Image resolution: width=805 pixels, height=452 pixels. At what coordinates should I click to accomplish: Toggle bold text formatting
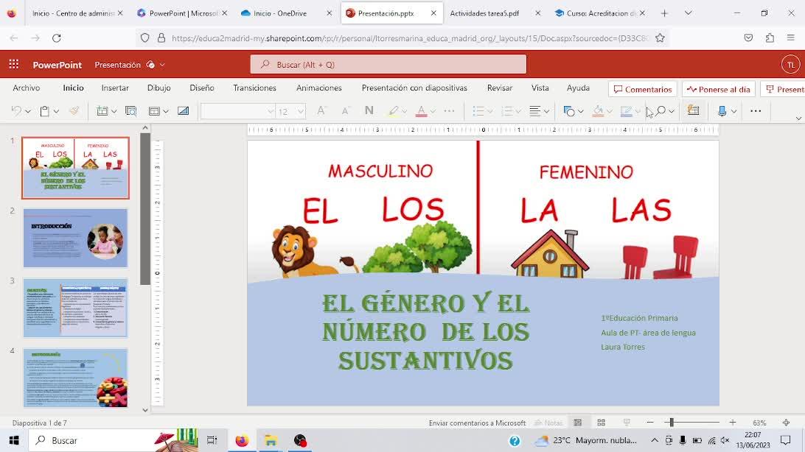[x=369, y=111]
